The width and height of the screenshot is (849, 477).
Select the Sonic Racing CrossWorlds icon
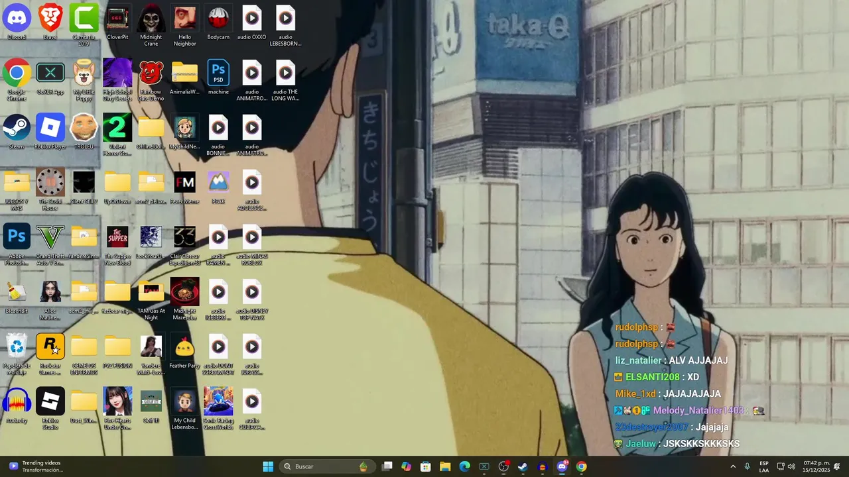(218, 409)
